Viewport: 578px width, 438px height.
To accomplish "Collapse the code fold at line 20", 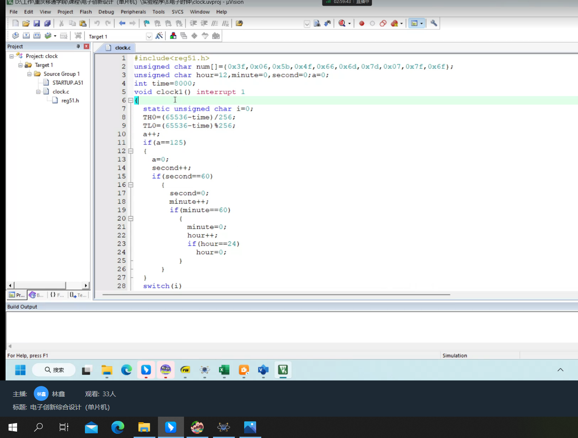I will [x=131, y=219].
